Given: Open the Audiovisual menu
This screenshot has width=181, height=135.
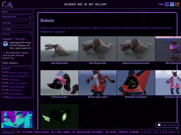Looking at the screenshot, I should click(x=17, y=17).
